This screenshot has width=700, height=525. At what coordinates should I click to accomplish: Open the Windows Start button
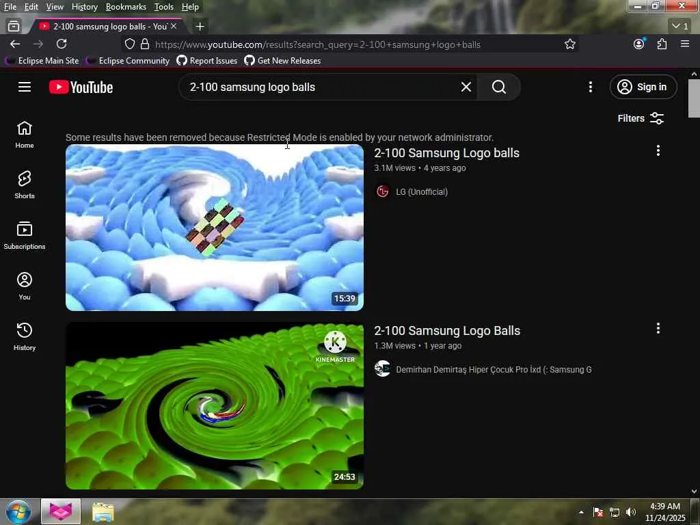18,511
